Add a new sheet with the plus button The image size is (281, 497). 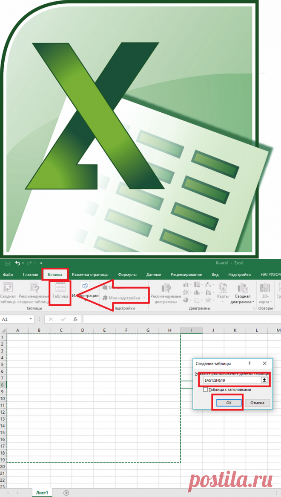pyautogui.click(x=66, y=493)
